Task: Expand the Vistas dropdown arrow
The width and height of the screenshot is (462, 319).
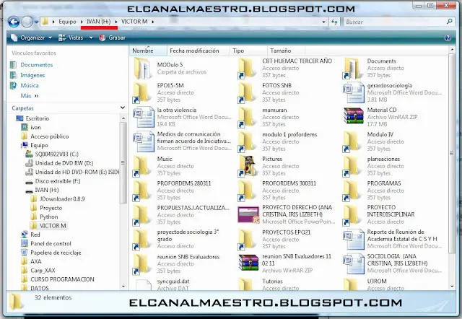Action: pyautogui.click(x=91, y=38)
